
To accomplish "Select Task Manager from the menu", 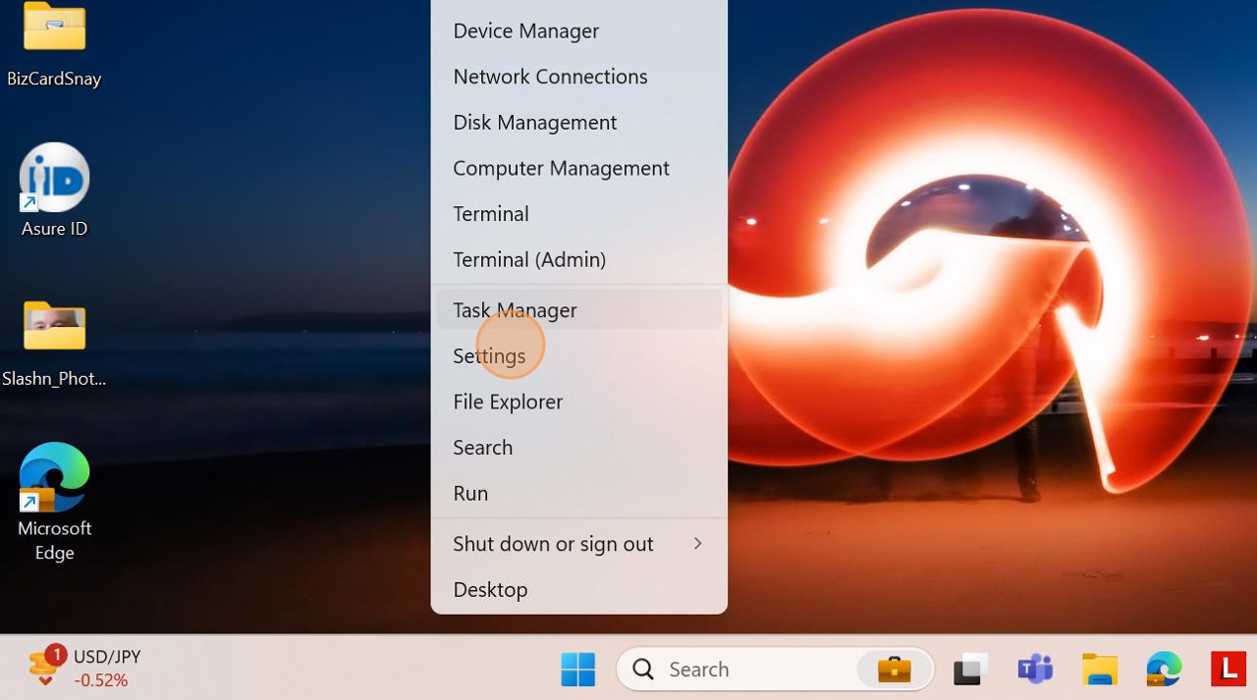I will (x=515, y=309).
